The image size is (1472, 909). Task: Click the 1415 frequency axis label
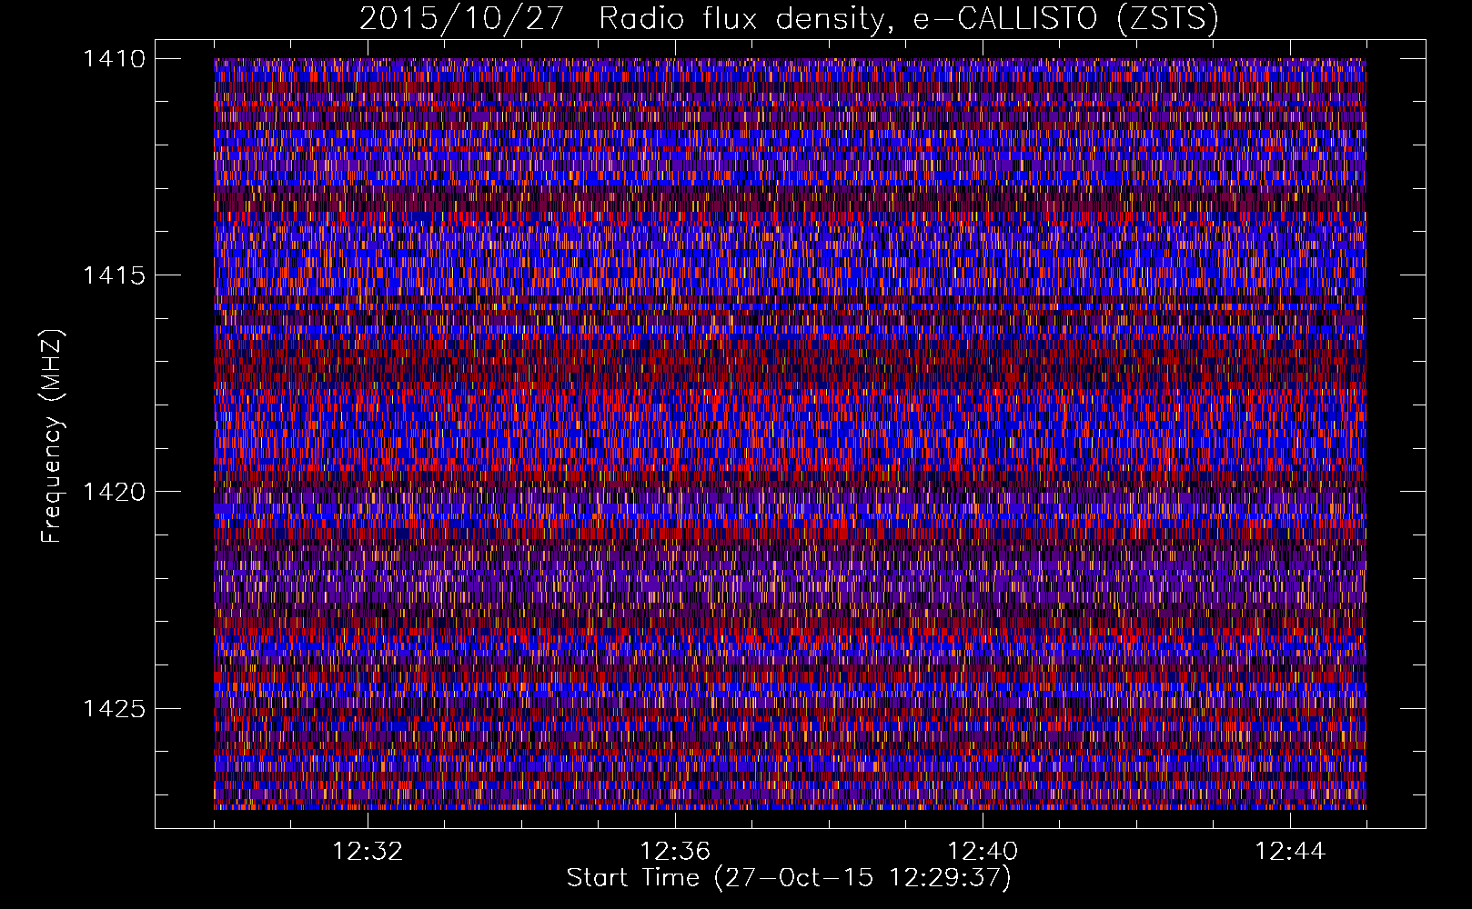pos(114,275)
